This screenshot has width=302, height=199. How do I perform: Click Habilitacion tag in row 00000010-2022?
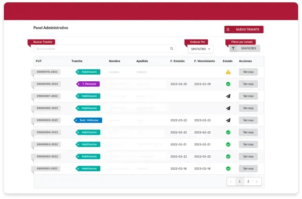(88, 72)
